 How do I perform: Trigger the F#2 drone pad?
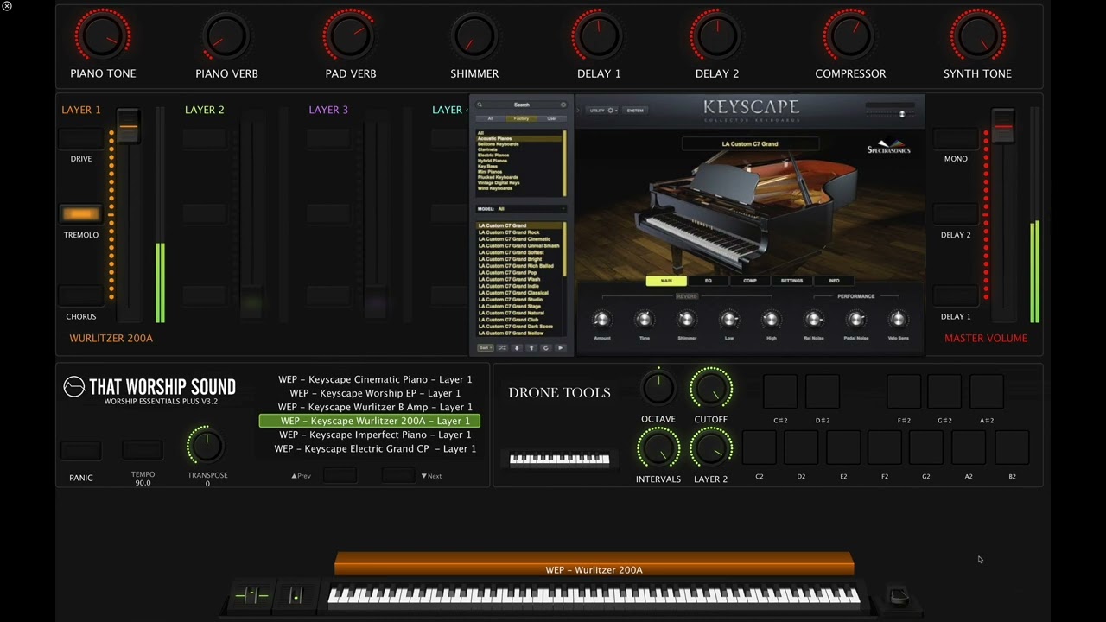tap(904, 392)
